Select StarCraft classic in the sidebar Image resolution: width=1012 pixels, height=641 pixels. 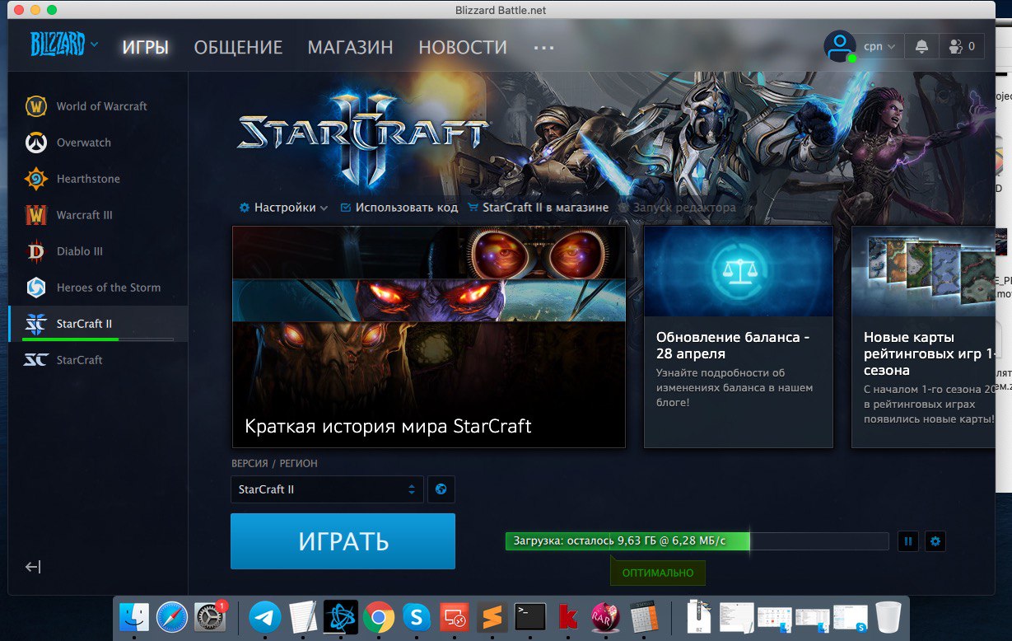pos(98,360)
